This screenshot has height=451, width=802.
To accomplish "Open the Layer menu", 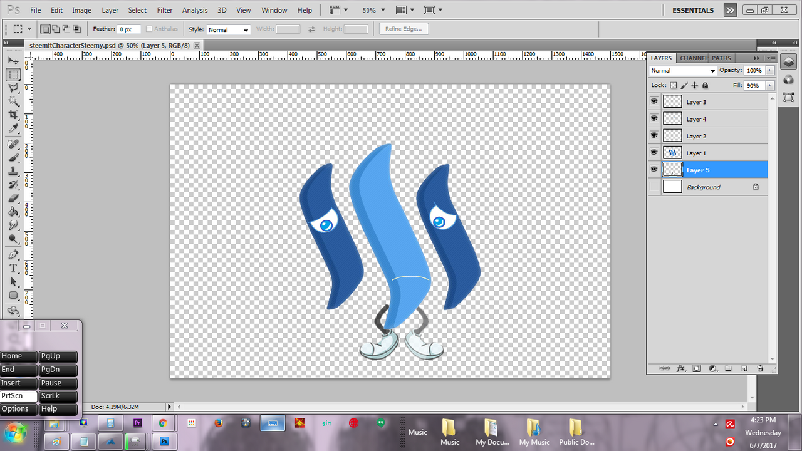I will (x=110, y=10).
